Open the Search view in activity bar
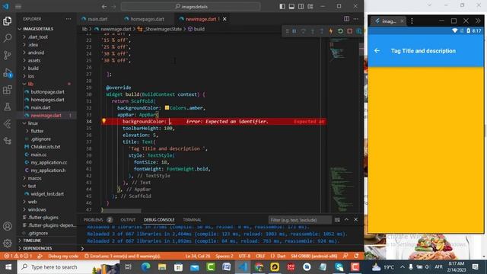The height and width of the screenshot is (274, 487). pyautogui.click(x=8, y=38)
